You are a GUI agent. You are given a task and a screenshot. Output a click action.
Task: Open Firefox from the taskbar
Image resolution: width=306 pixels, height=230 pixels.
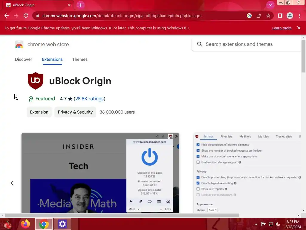25,224
